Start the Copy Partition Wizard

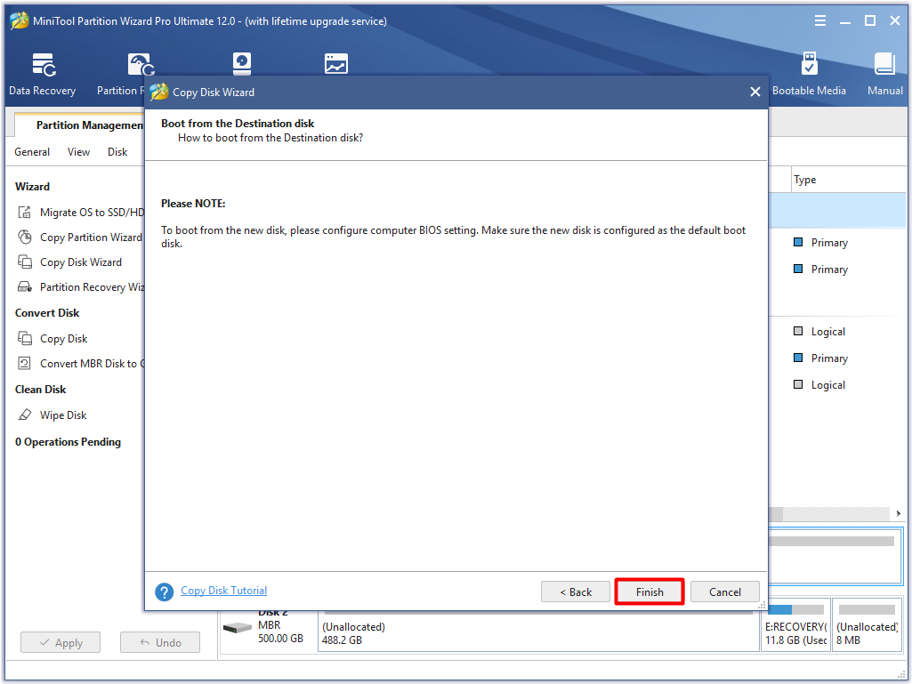tap(91, 237)
